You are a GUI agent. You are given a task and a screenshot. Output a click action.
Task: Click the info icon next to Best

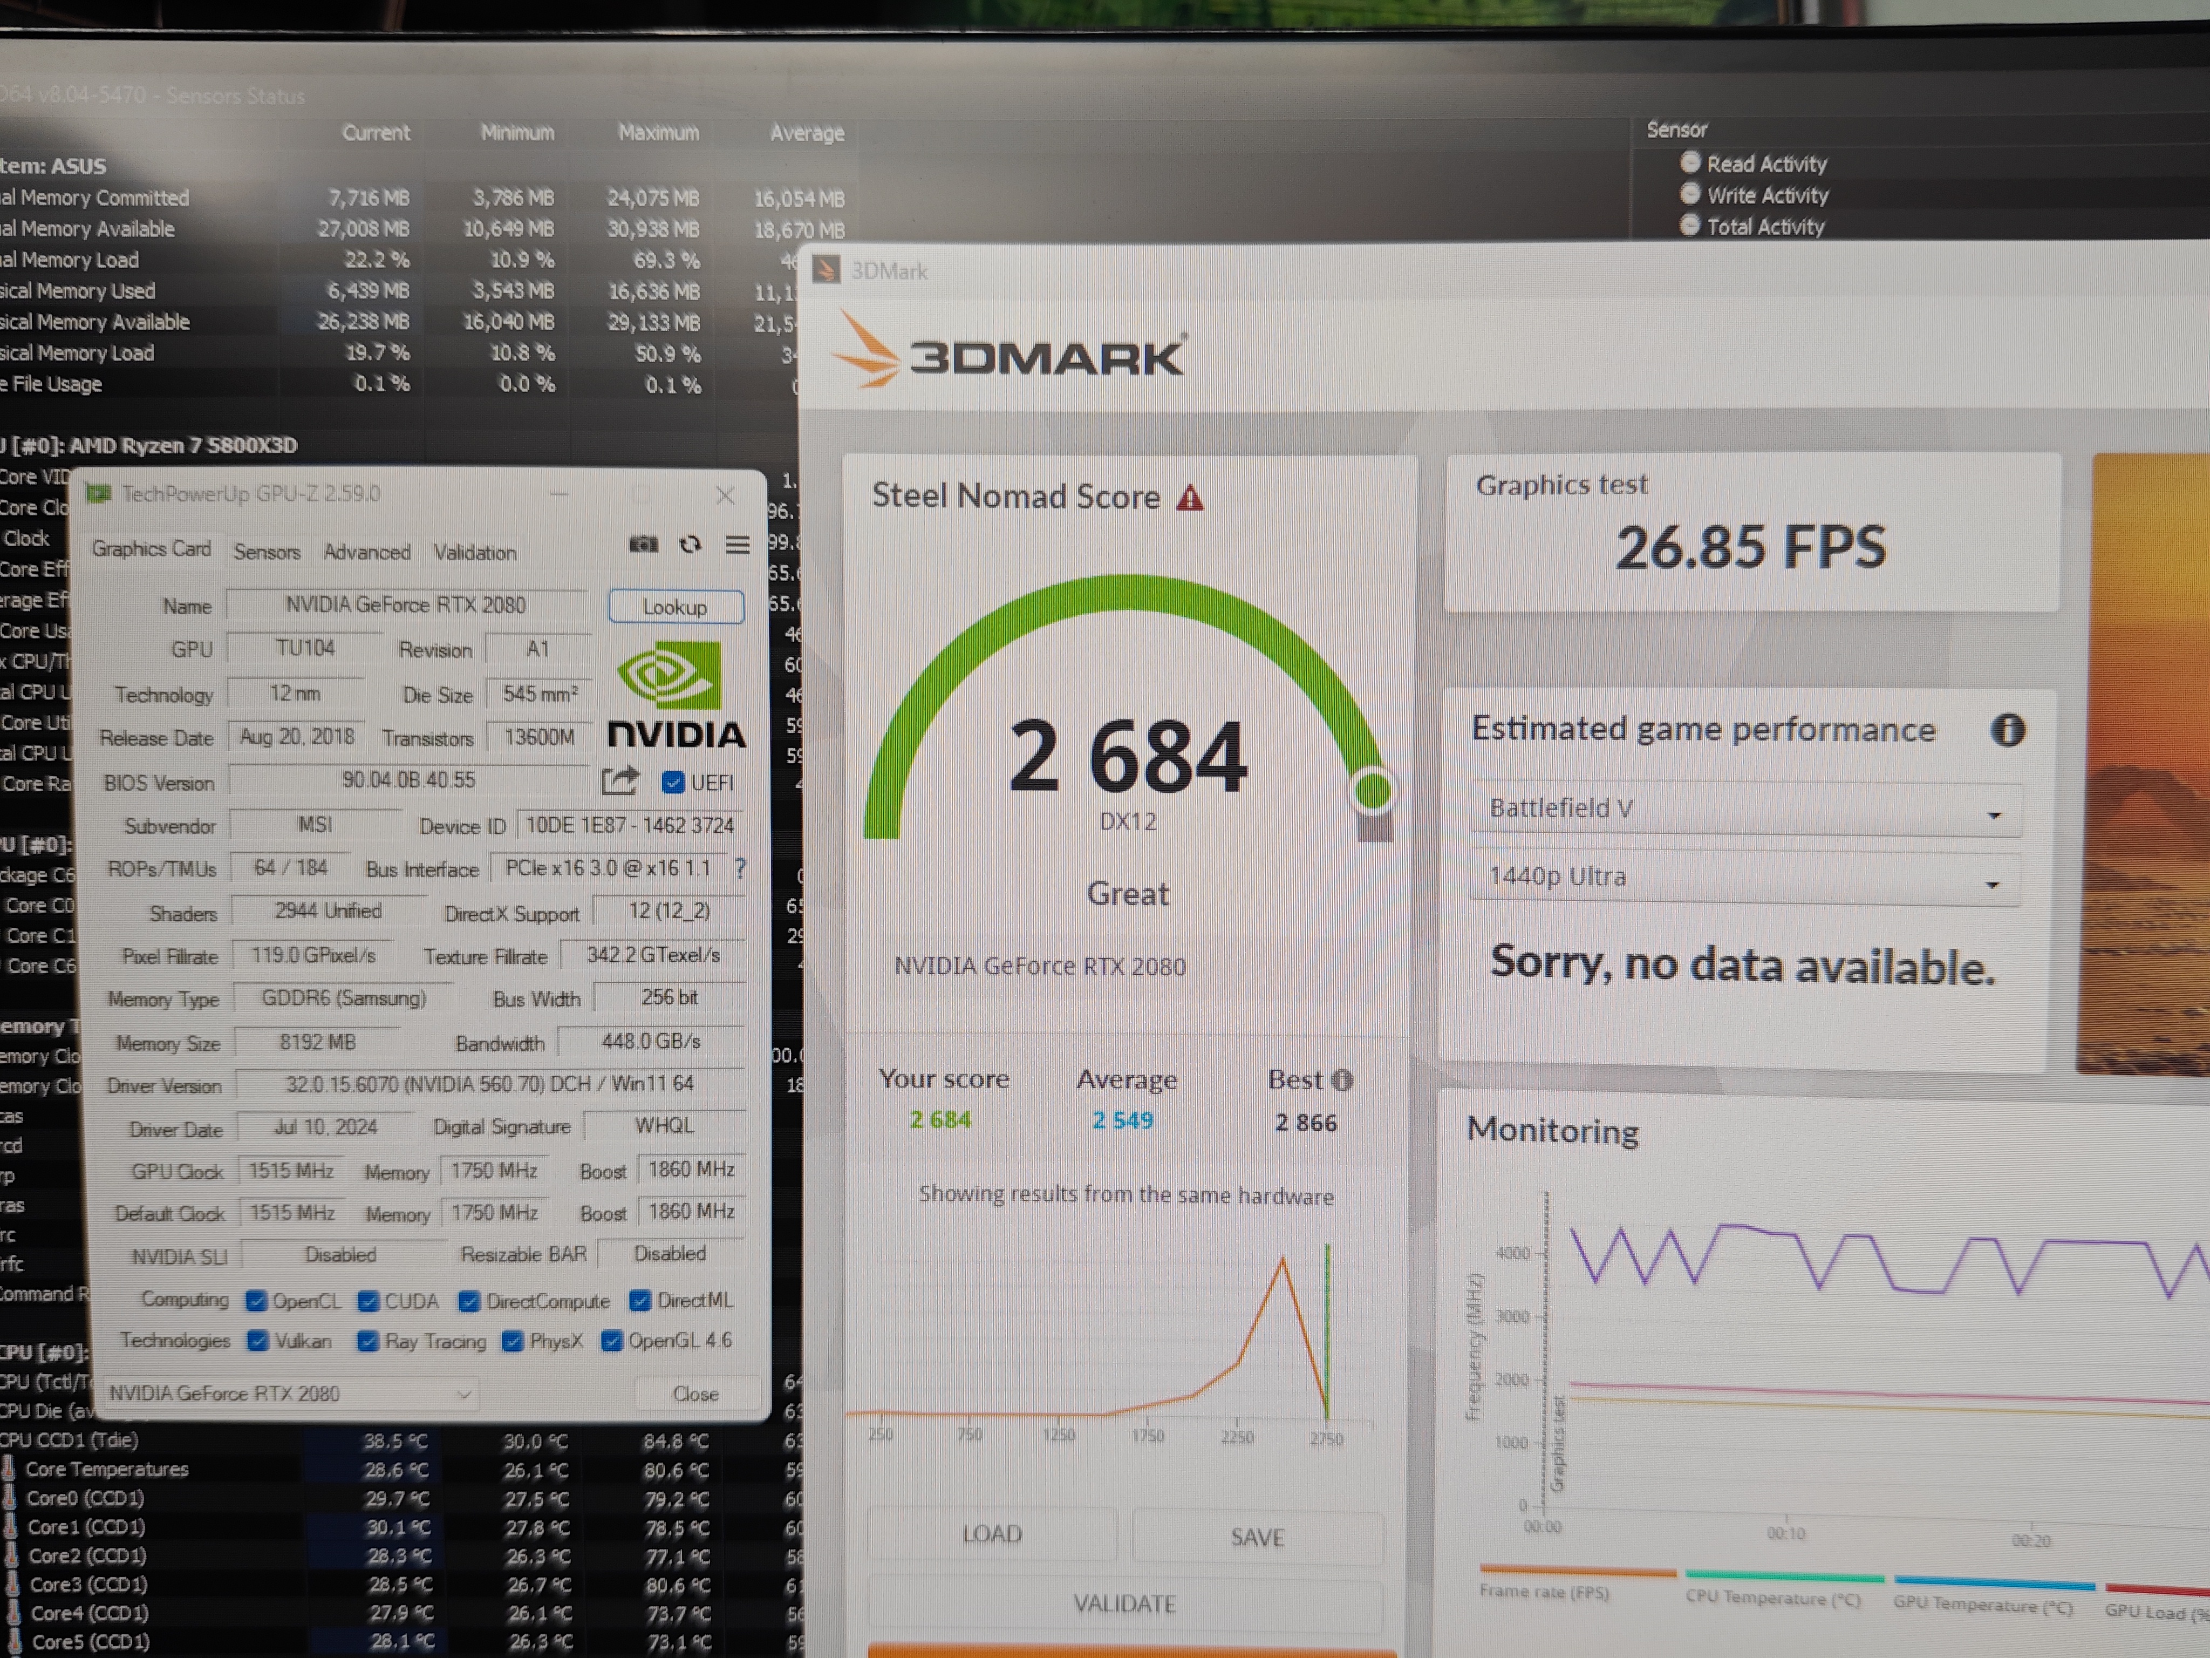click(1343, 1081)
